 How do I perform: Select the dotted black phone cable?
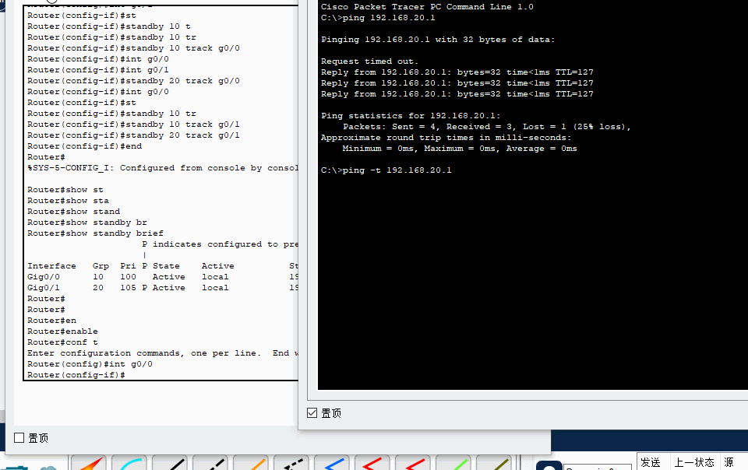tap(291, 464)
